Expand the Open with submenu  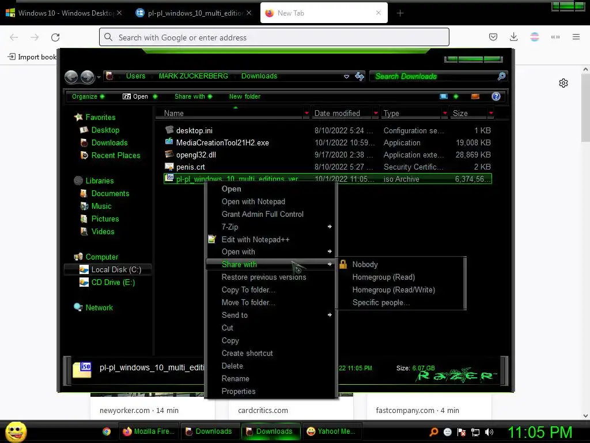270,251
